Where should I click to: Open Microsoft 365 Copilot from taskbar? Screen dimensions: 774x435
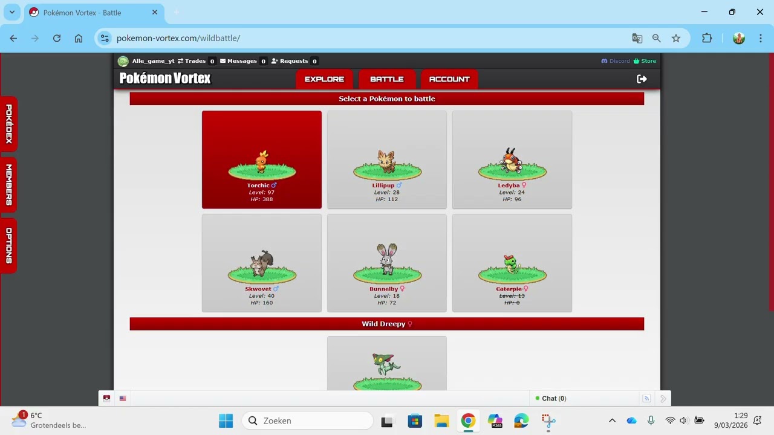pos(495,420)
